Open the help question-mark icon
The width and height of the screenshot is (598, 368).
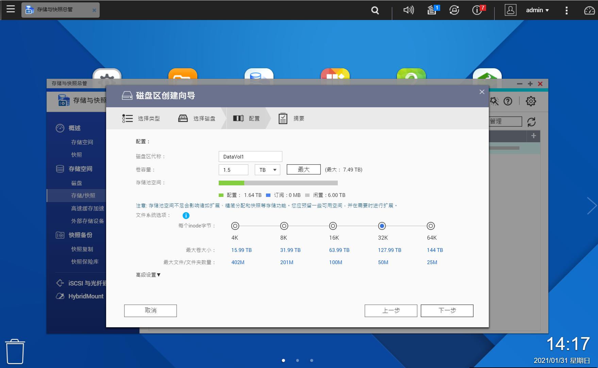(508, 101)
